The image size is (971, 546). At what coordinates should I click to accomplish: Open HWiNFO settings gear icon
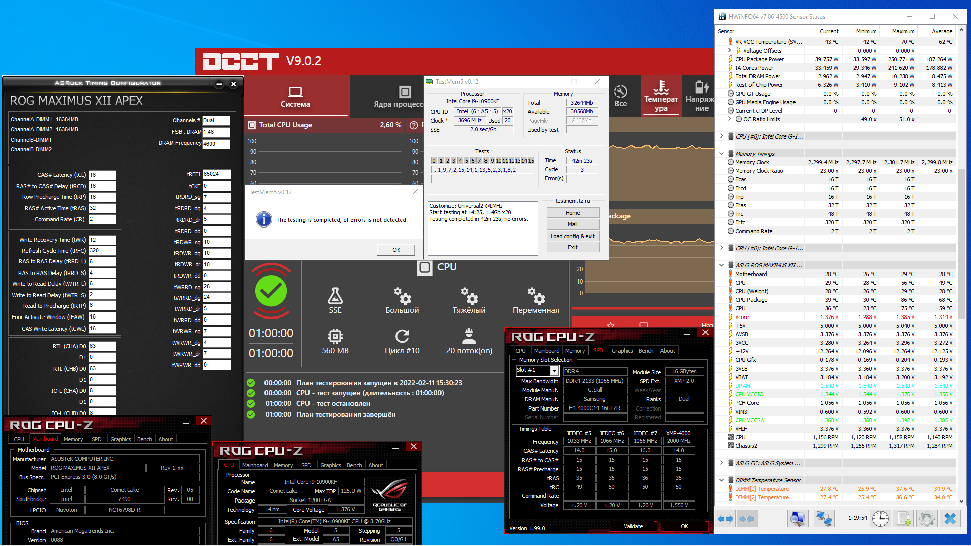click(926, 519)
